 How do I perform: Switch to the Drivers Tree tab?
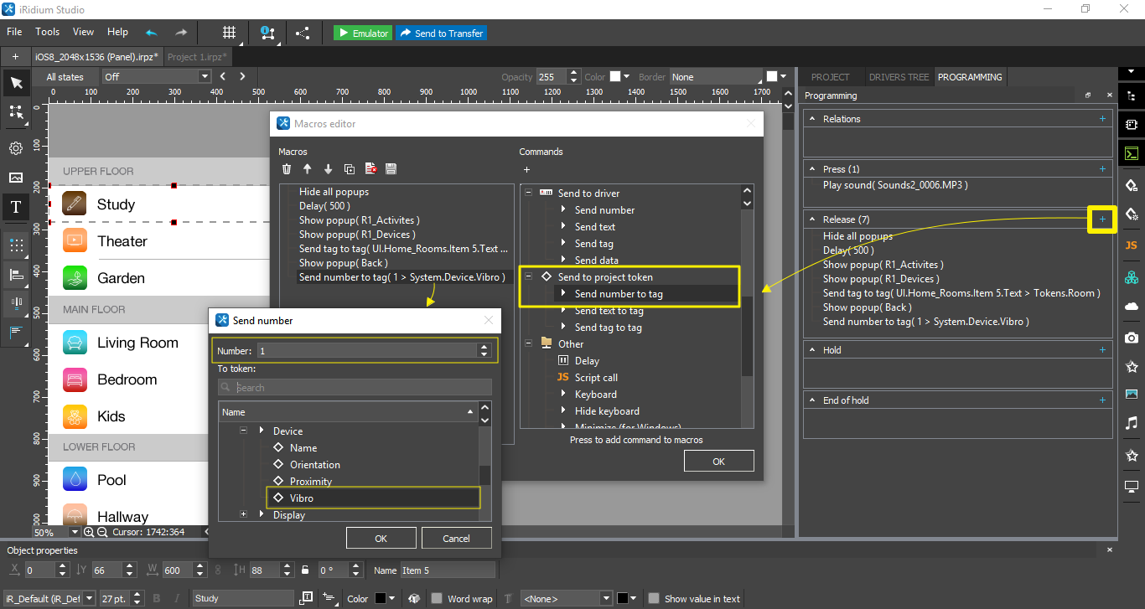pyautogui.click(x=899, y=77)
